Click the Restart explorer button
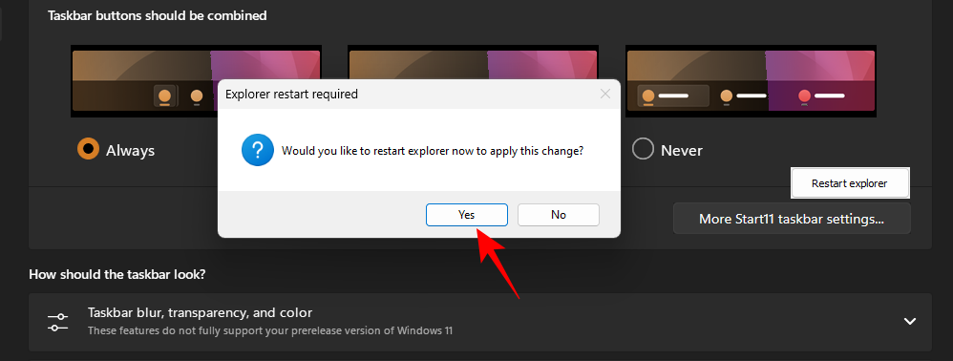This screenshot has height=361, width=953. (x=850, y=183)
